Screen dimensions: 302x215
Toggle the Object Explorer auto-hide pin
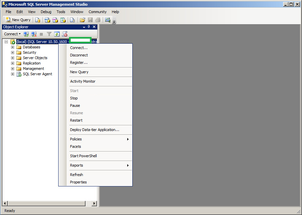tap(89, 27)
